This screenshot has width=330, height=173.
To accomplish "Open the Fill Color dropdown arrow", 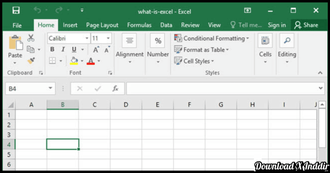I will click(82, 61).
